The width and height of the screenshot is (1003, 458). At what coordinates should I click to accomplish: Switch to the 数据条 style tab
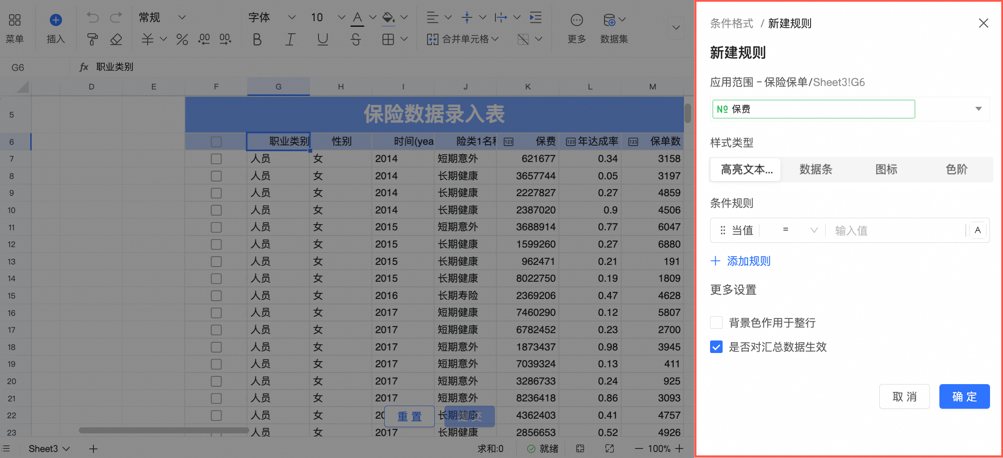tap(816, 169)
